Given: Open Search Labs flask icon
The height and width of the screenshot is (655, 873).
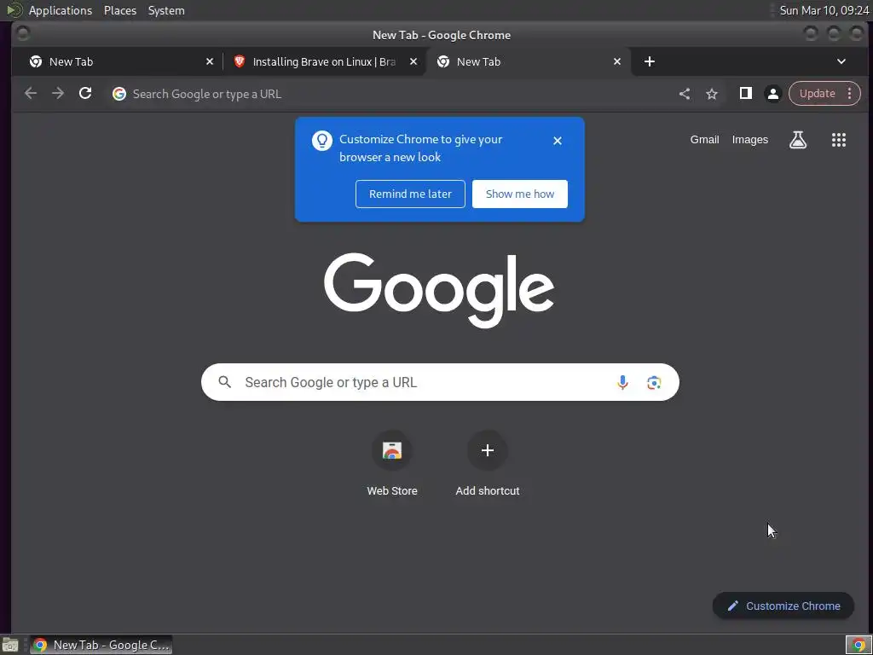Looking at the screenshot, I should [x=798, y=140].
